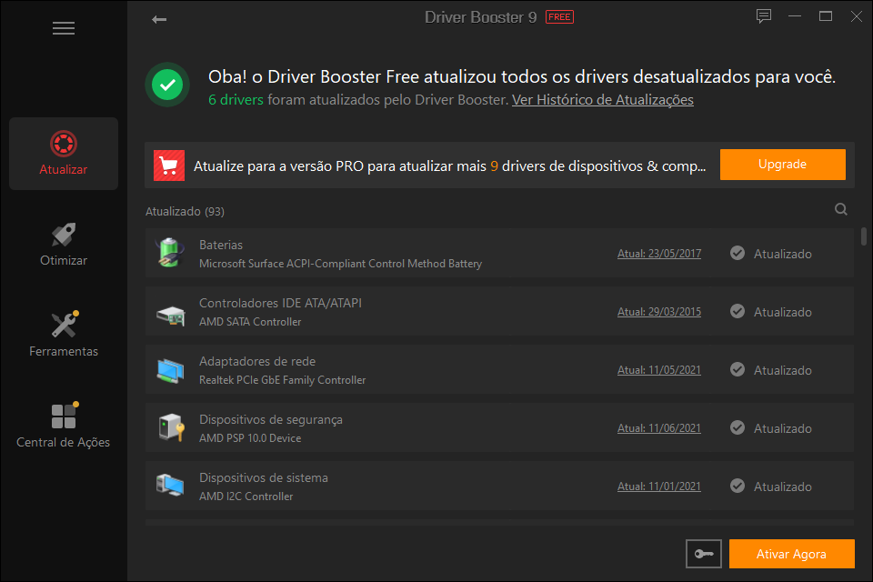Image resolution: width=873 pixels, height=582 pixels.
Task: Maximize the Driver Booster window
Action: tap(825, 16)
